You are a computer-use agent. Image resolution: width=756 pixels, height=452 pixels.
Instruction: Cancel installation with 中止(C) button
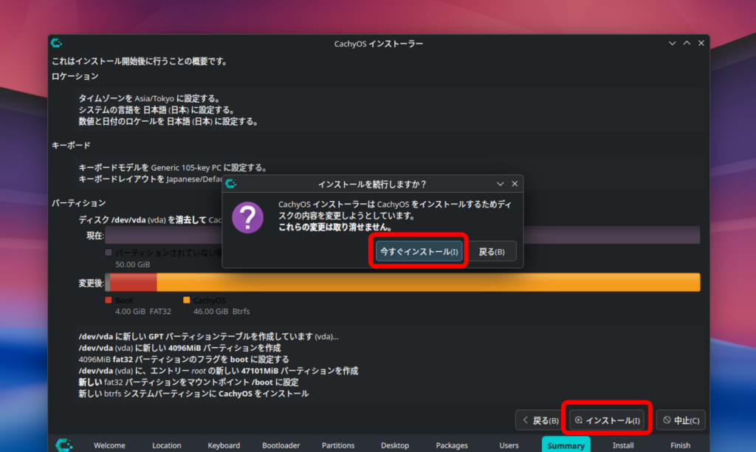[x=681, y=420]
